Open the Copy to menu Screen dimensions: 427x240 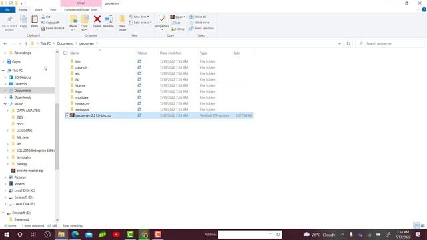coord(85,23)
